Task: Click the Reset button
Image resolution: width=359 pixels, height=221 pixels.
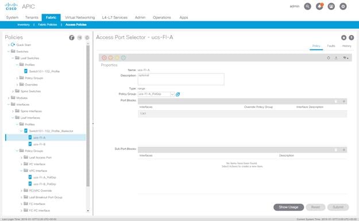Action: (x=315, y=207)
